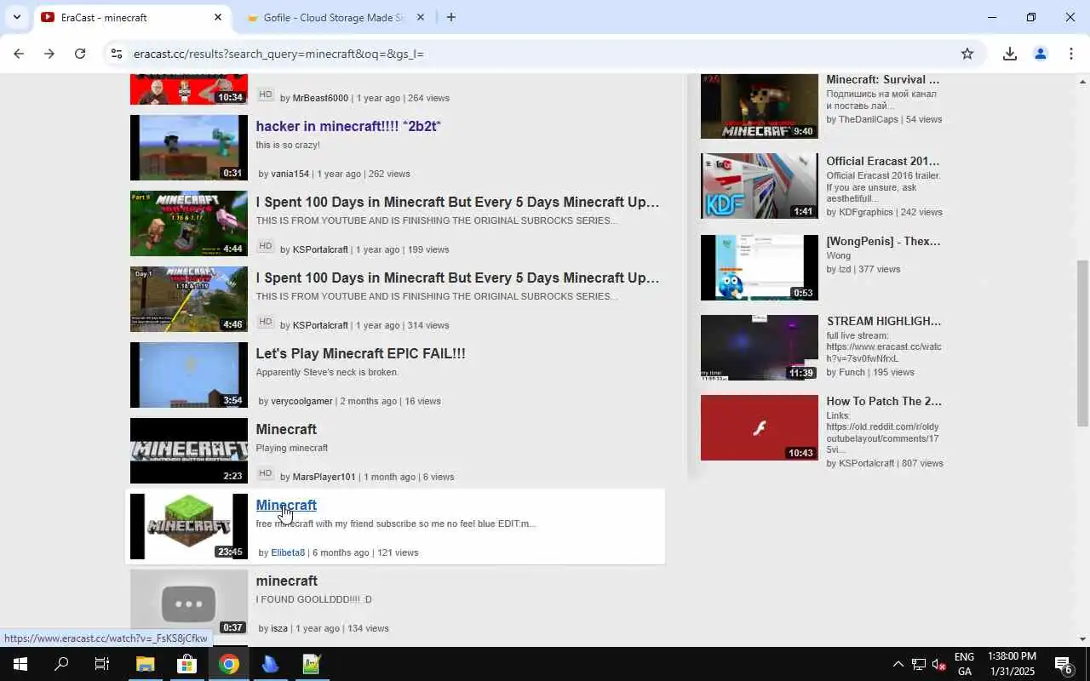Visit channel isza
This screenshot has width=1090, height=681.
pyautogui.click(x=279, y=628)
